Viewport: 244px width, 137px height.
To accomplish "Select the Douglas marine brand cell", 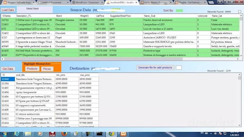I will coord(67,20).
